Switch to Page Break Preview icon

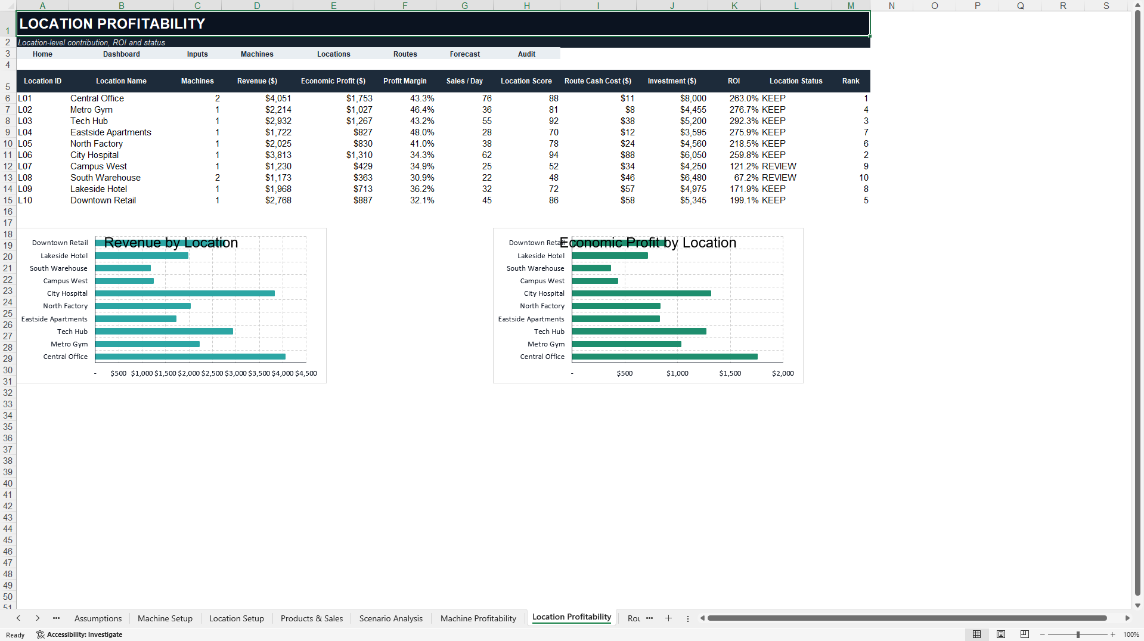(x=1025, y=634)
